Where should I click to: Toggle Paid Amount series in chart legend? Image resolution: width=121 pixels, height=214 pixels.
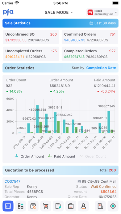62,157
